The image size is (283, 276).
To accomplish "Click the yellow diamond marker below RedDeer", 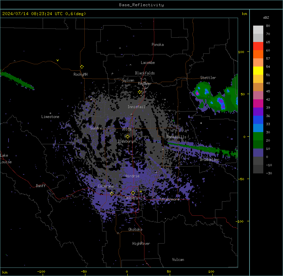I will tap(140, 92).
